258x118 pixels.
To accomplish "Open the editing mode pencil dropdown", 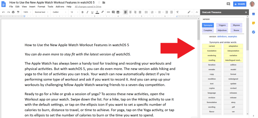I will pos(190,12).
